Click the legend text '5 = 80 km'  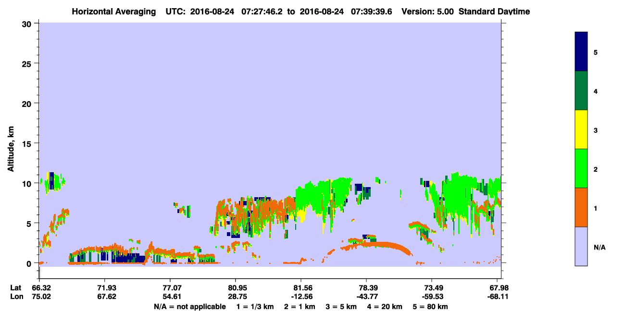pyautogui.click(x=431, y=307)
